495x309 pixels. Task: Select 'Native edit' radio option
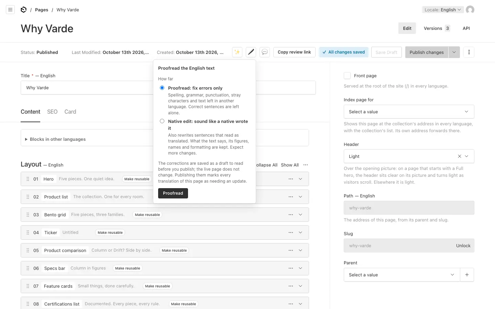tap(162, 121)
